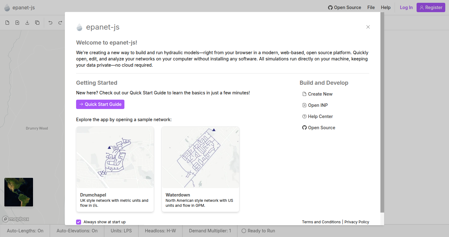Click the Register button
Viewport: 449px width, 237px height.
coord(431,7)
